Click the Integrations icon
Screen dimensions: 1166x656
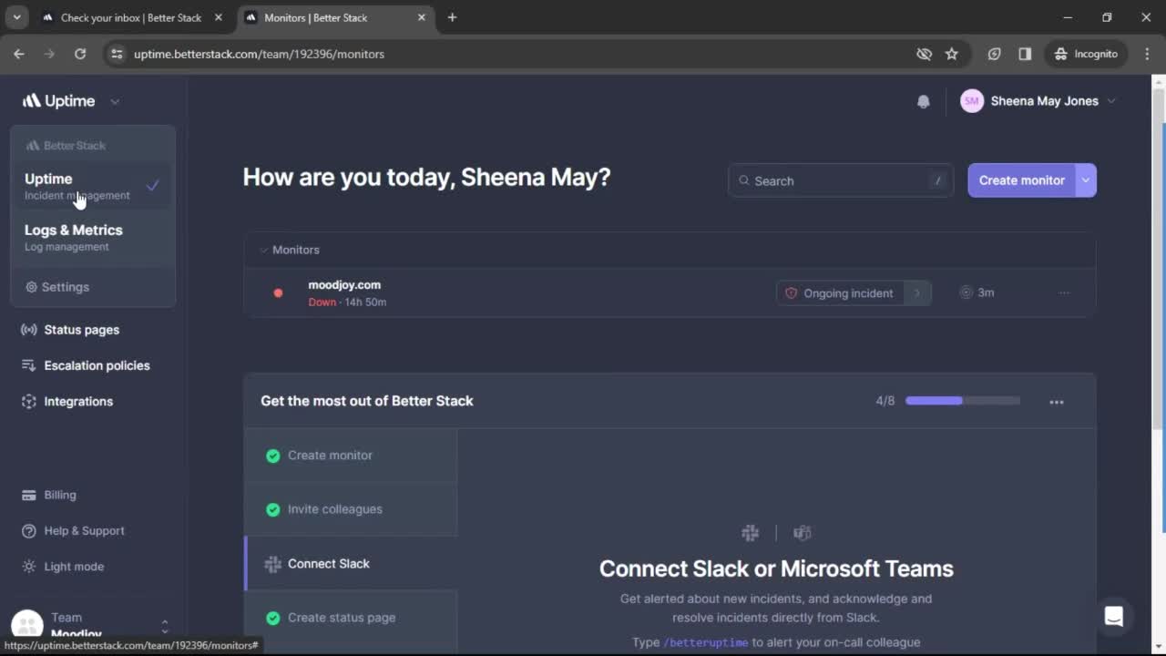coord(28,401)
